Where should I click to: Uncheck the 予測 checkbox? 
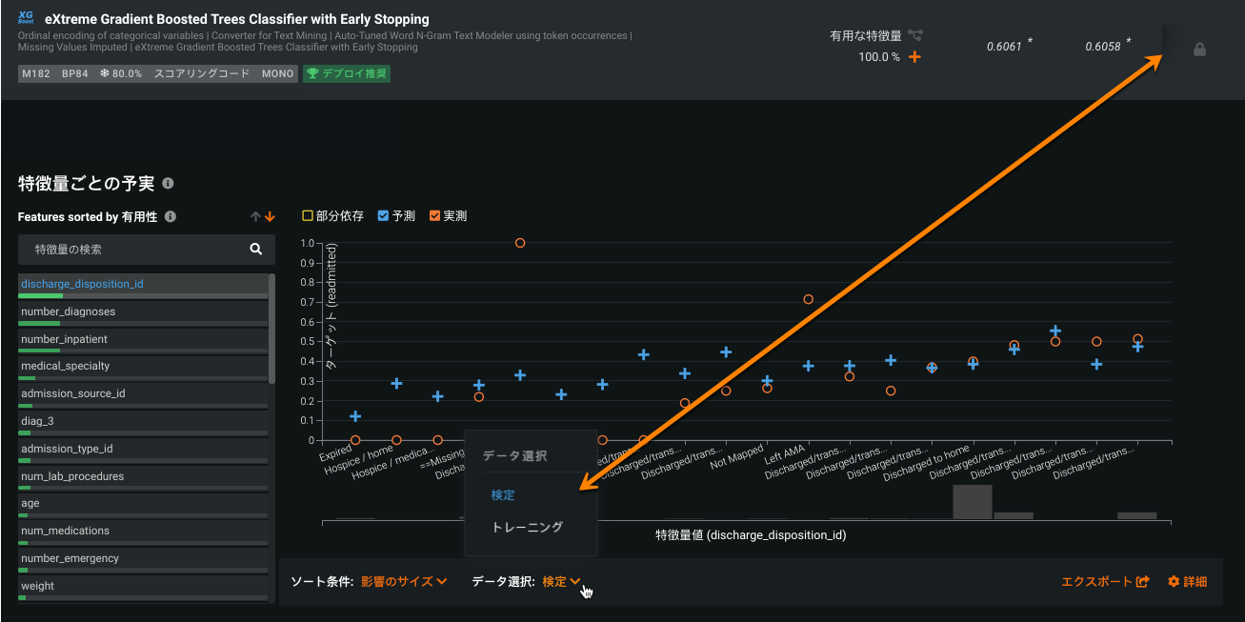coord(383,216)
